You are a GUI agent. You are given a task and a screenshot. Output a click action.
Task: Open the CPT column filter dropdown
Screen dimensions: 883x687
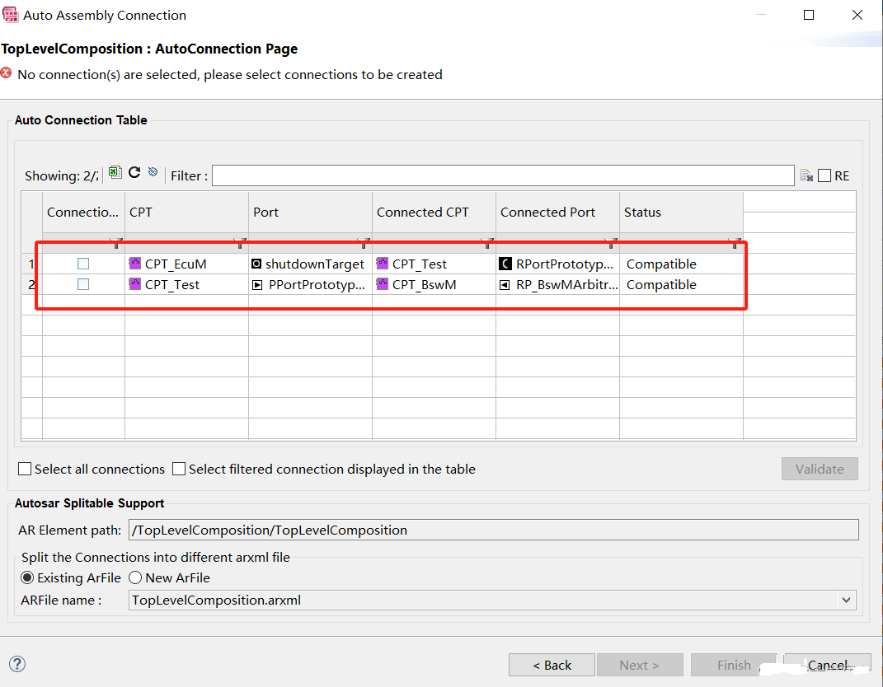pyautogui.click(x=240, y=243)
